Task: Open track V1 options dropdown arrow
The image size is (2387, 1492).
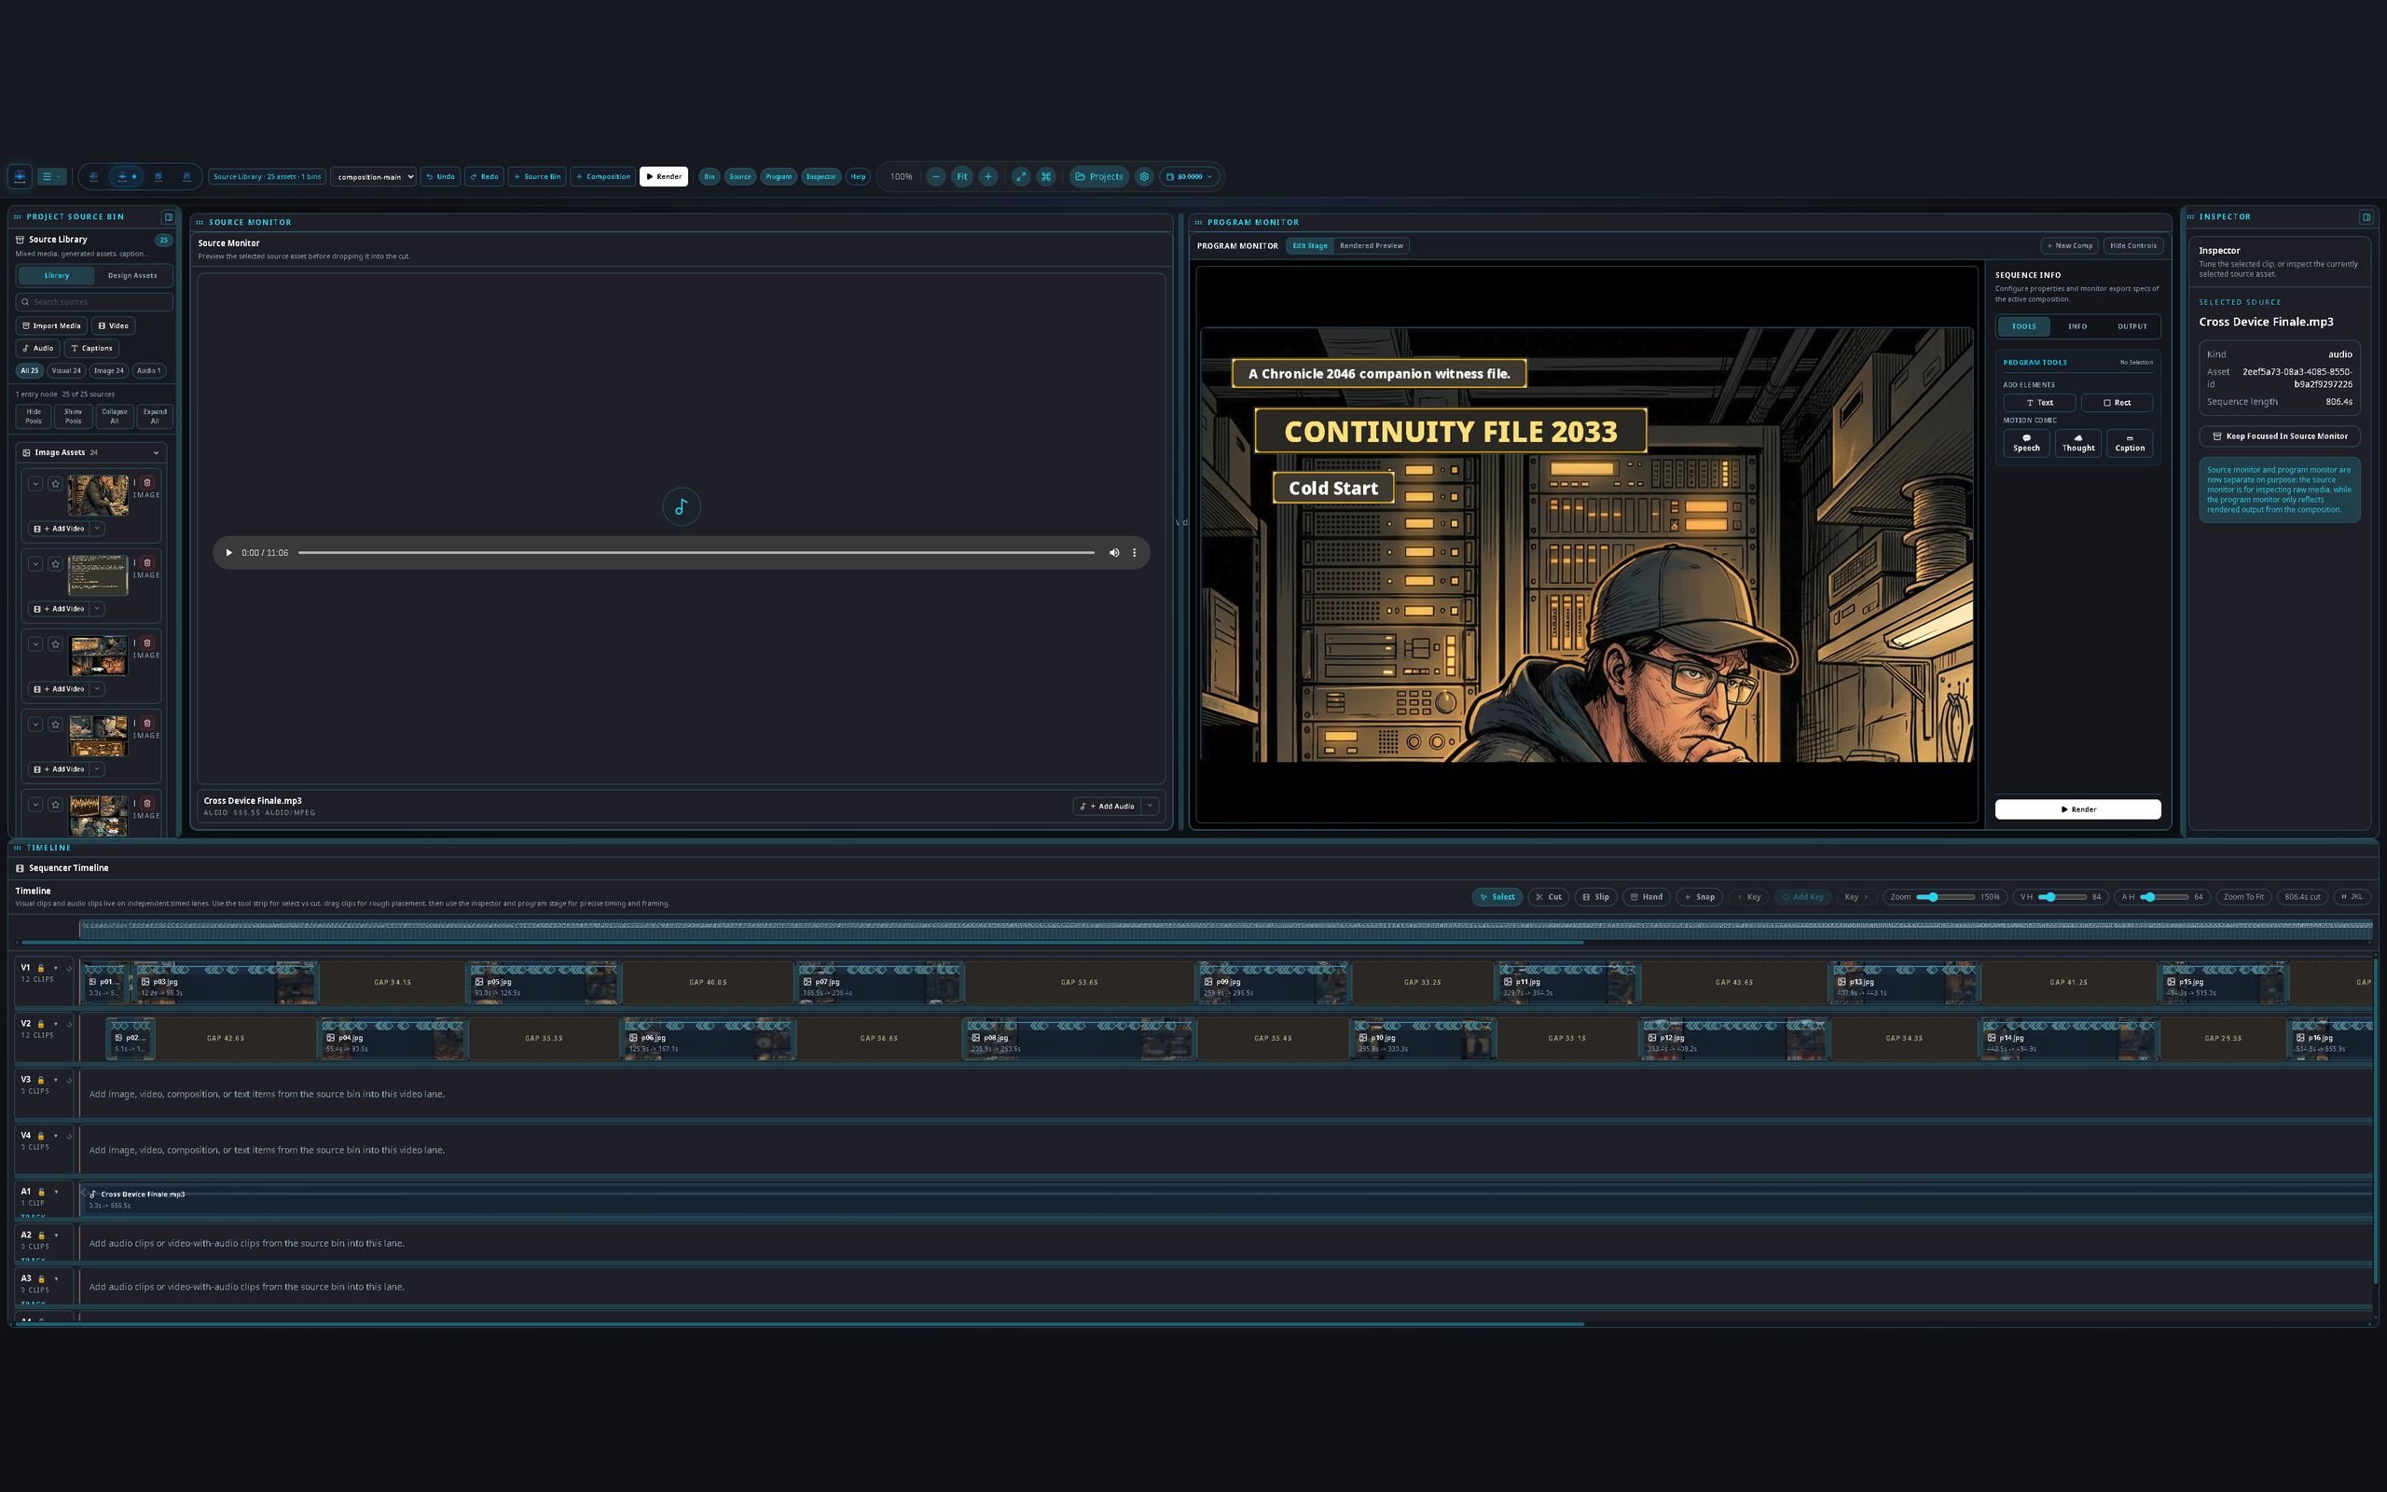Action: 55,968
